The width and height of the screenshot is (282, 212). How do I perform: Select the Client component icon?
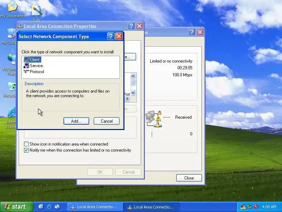[x=26, y=59]
